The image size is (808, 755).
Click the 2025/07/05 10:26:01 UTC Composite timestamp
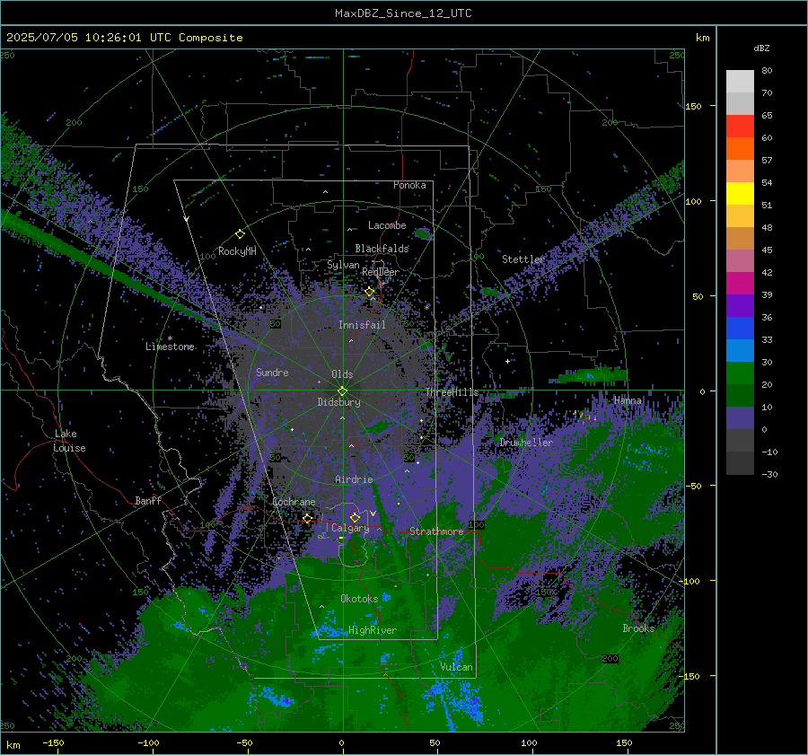click(124, 38)
